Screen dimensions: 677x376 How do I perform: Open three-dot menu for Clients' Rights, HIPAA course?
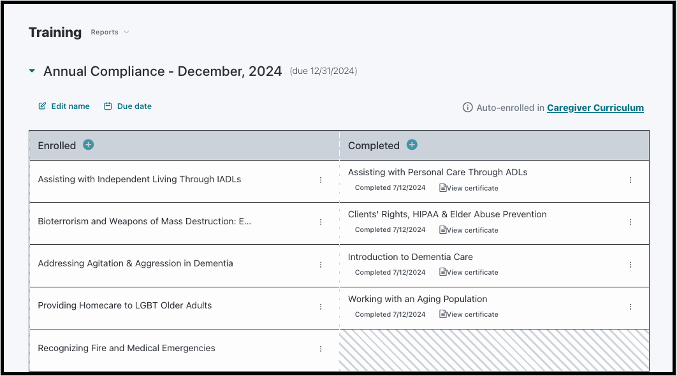pos(630,222)
